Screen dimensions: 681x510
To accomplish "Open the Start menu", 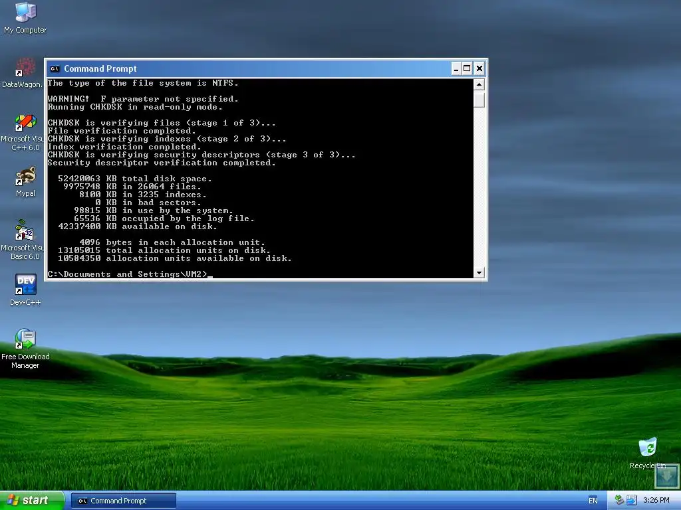I will 31,501.
